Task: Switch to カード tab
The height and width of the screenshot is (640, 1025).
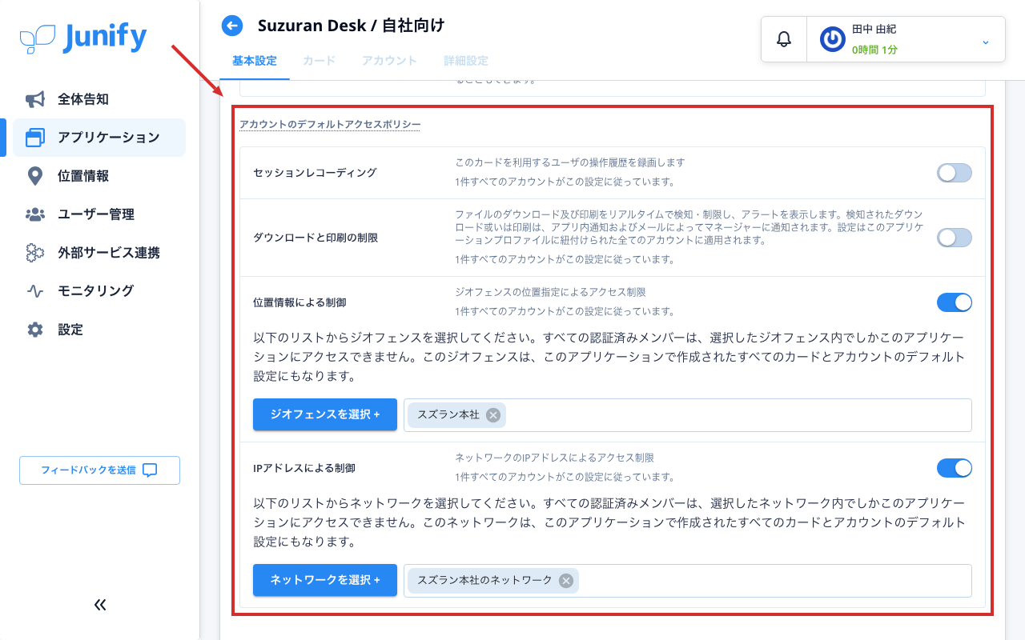Action: point(319,61)
